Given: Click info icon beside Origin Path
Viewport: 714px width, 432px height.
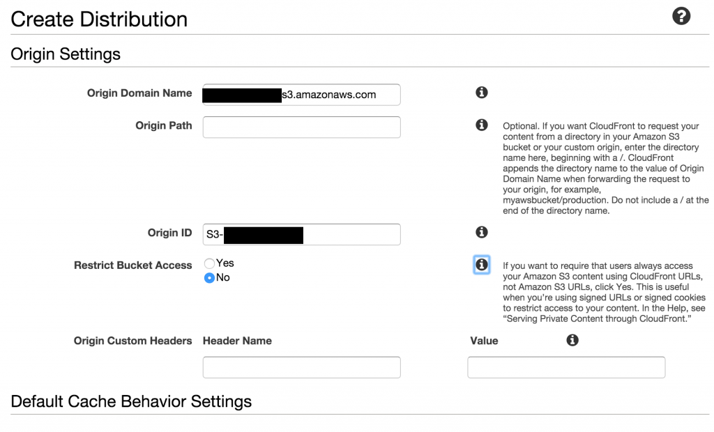Looking at the screenshot, I should pos(482,125).
